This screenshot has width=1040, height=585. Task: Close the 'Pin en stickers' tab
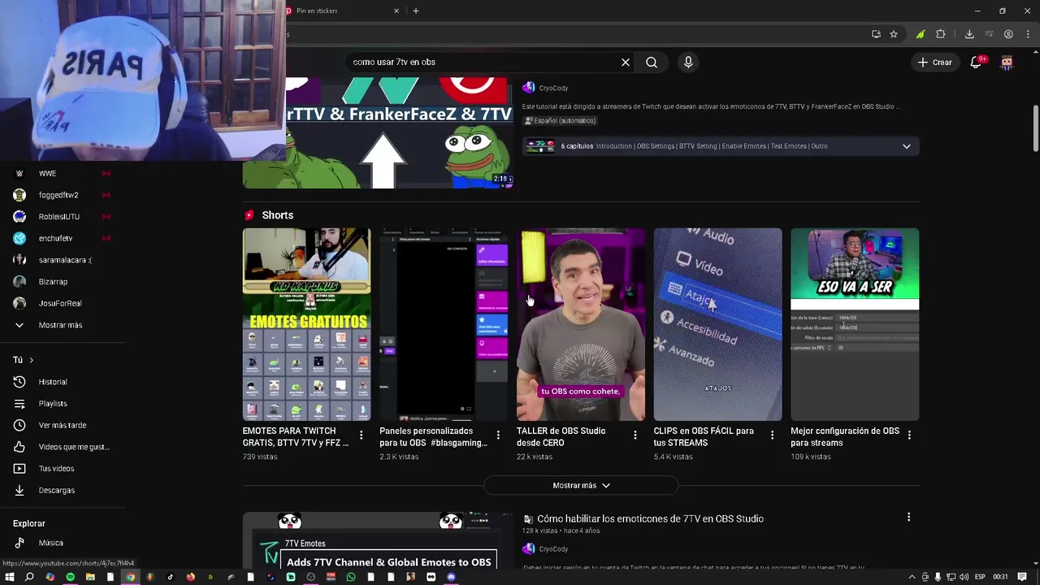pos(396,11)
